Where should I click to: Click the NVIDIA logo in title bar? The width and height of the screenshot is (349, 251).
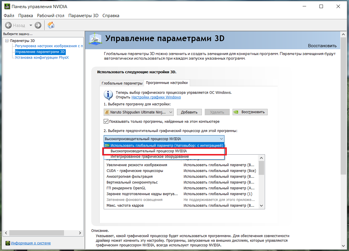click(x=7, y=6)
